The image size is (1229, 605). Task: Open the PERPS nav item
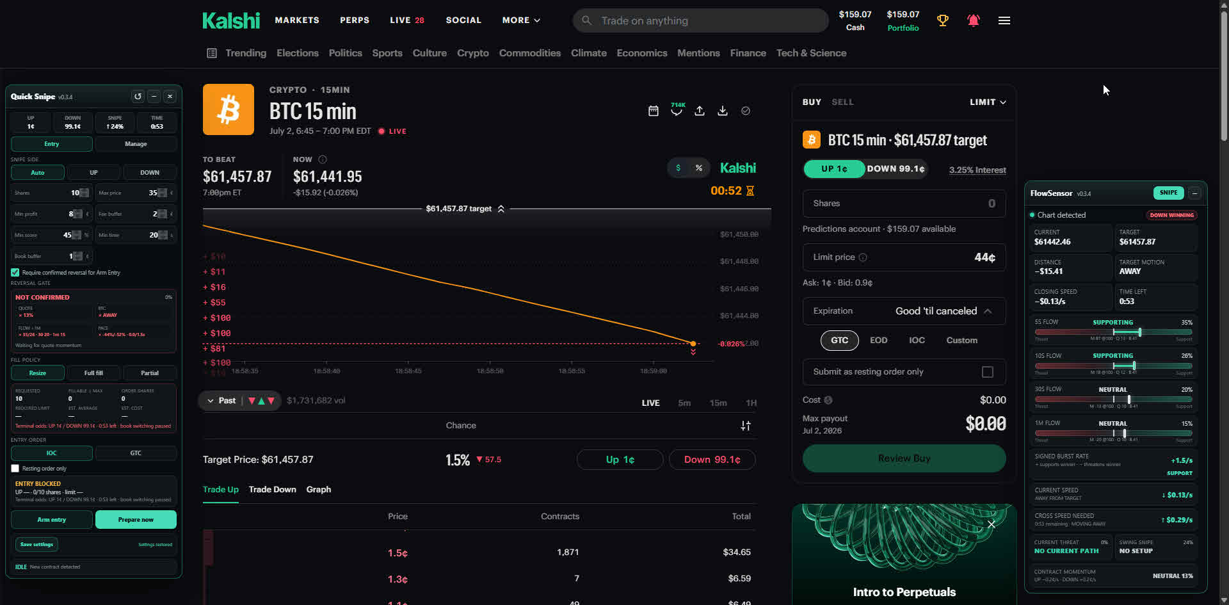tap(355, 20)
